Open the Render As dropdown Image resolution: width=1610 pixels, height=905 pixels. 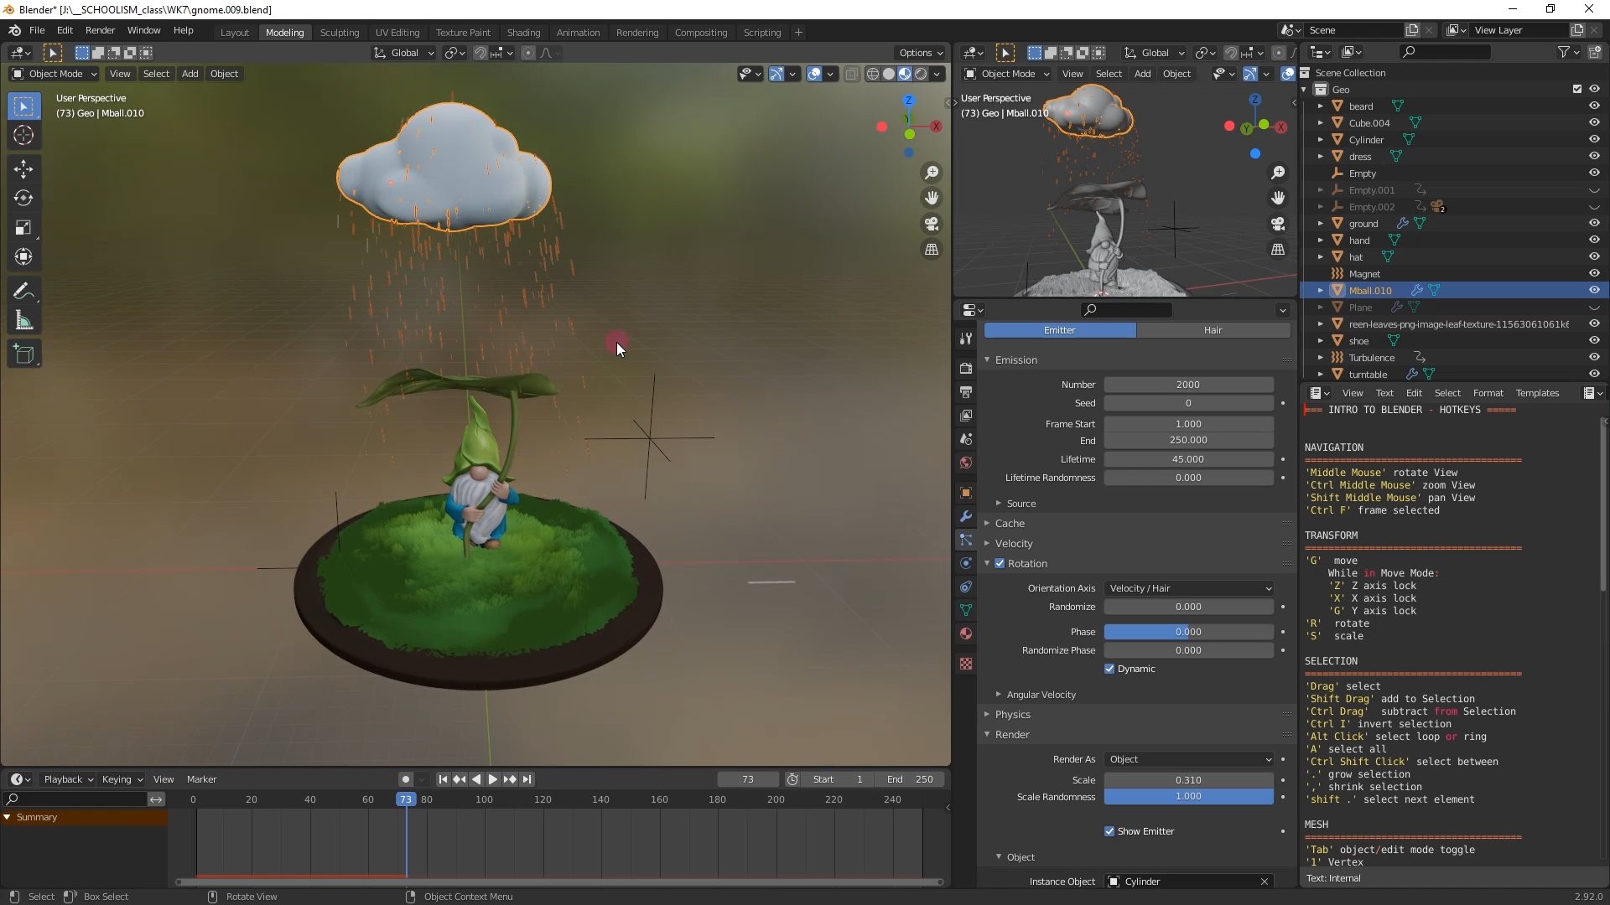tap(1188, 759)
